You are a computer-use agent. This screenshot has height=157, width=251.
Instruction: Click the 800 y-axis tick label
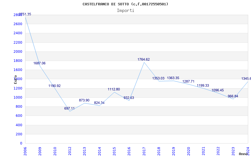(x=19, y=106)
